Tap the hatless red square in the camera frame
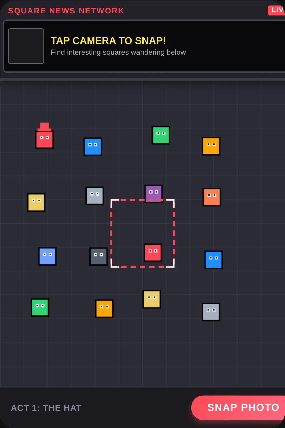The image size is (285, 428). [x=153, y=253]
